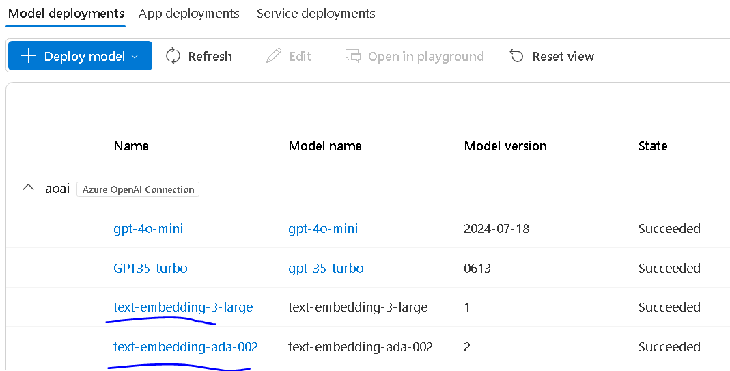Viewport: 730px width, 371px height.
Task: Click Succeeded state in text-embedding-ada-002 row
Action: click(669, 347)
